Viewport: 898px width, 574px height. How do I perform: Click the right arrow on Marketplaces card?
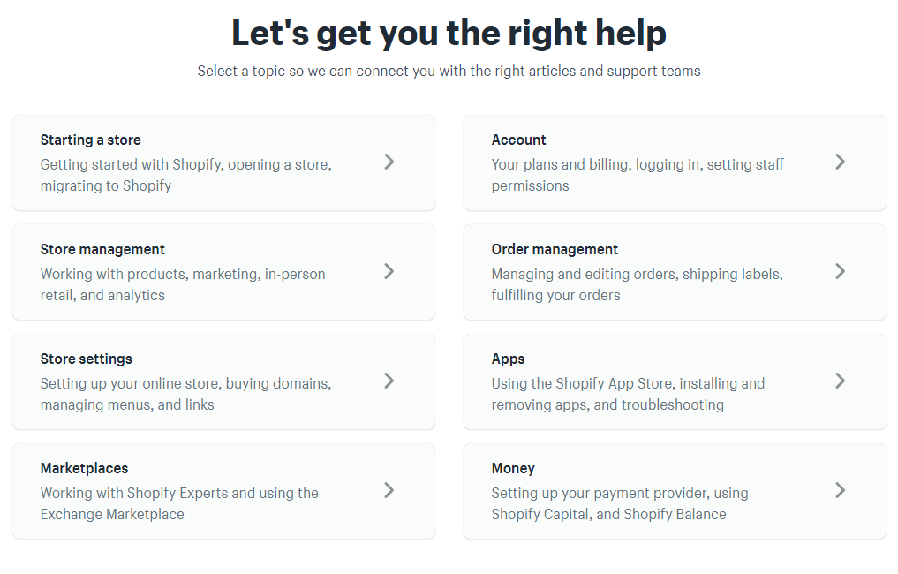click(x=389, y=491)
